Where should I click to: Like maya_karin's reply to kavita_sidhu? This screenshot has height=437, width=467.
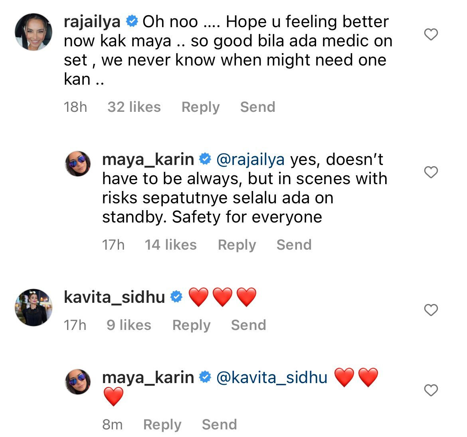pos(431,391)
